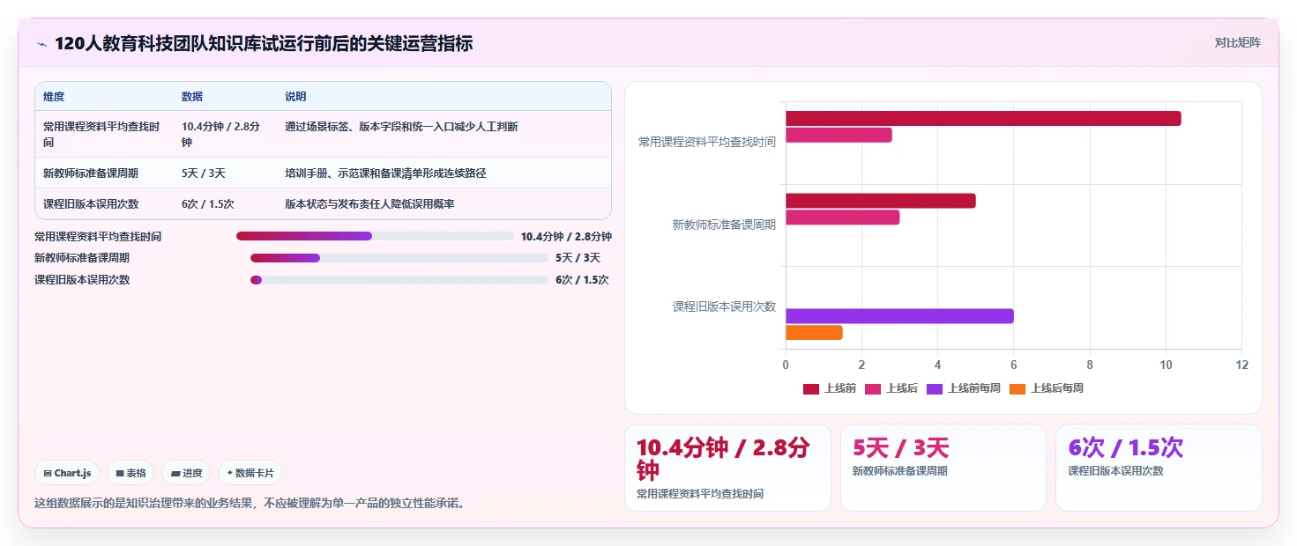Image resolution: width=1297 pixels, height=546 pixels.
Task: Click the 常用课程资料平均查找时间 progress bar
Action: [x=375, y=236]
